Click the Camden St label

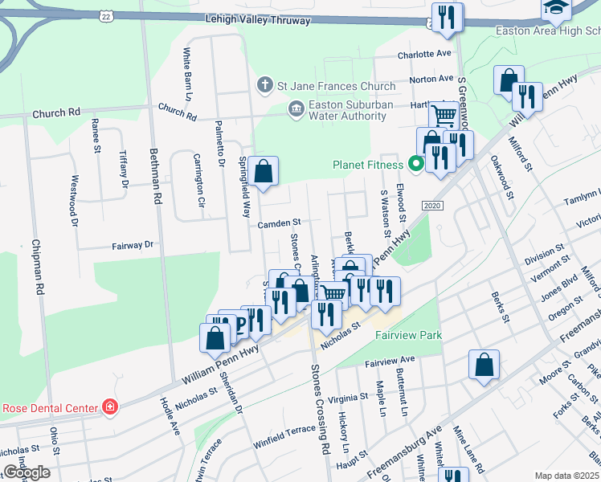[x=279, y=224]
